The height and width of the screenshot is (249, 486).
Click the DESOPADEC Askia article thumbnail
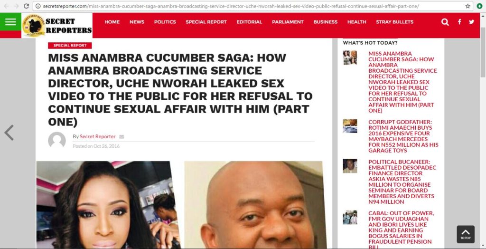tap(350, 166)
